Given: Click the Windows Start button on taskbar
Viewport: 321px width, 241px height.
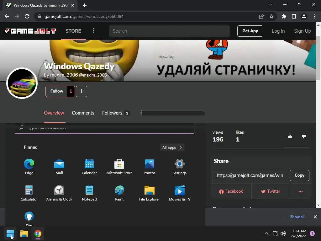Looking at the screenshot, I should click(x=10, y=233).
